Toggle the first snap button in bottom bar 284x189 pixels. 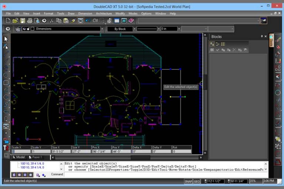point(14,175)
